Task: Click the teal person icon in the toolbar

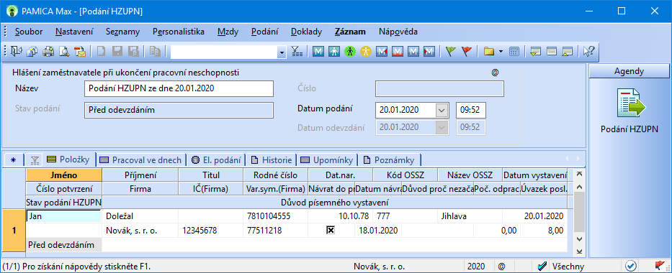Action: pos(334,52)
